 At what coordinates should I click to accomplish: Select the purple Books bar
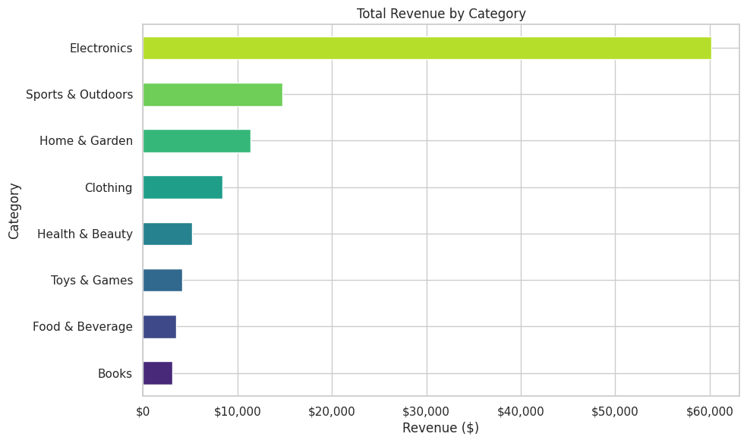pyautogui.click(x=157, y=373)
